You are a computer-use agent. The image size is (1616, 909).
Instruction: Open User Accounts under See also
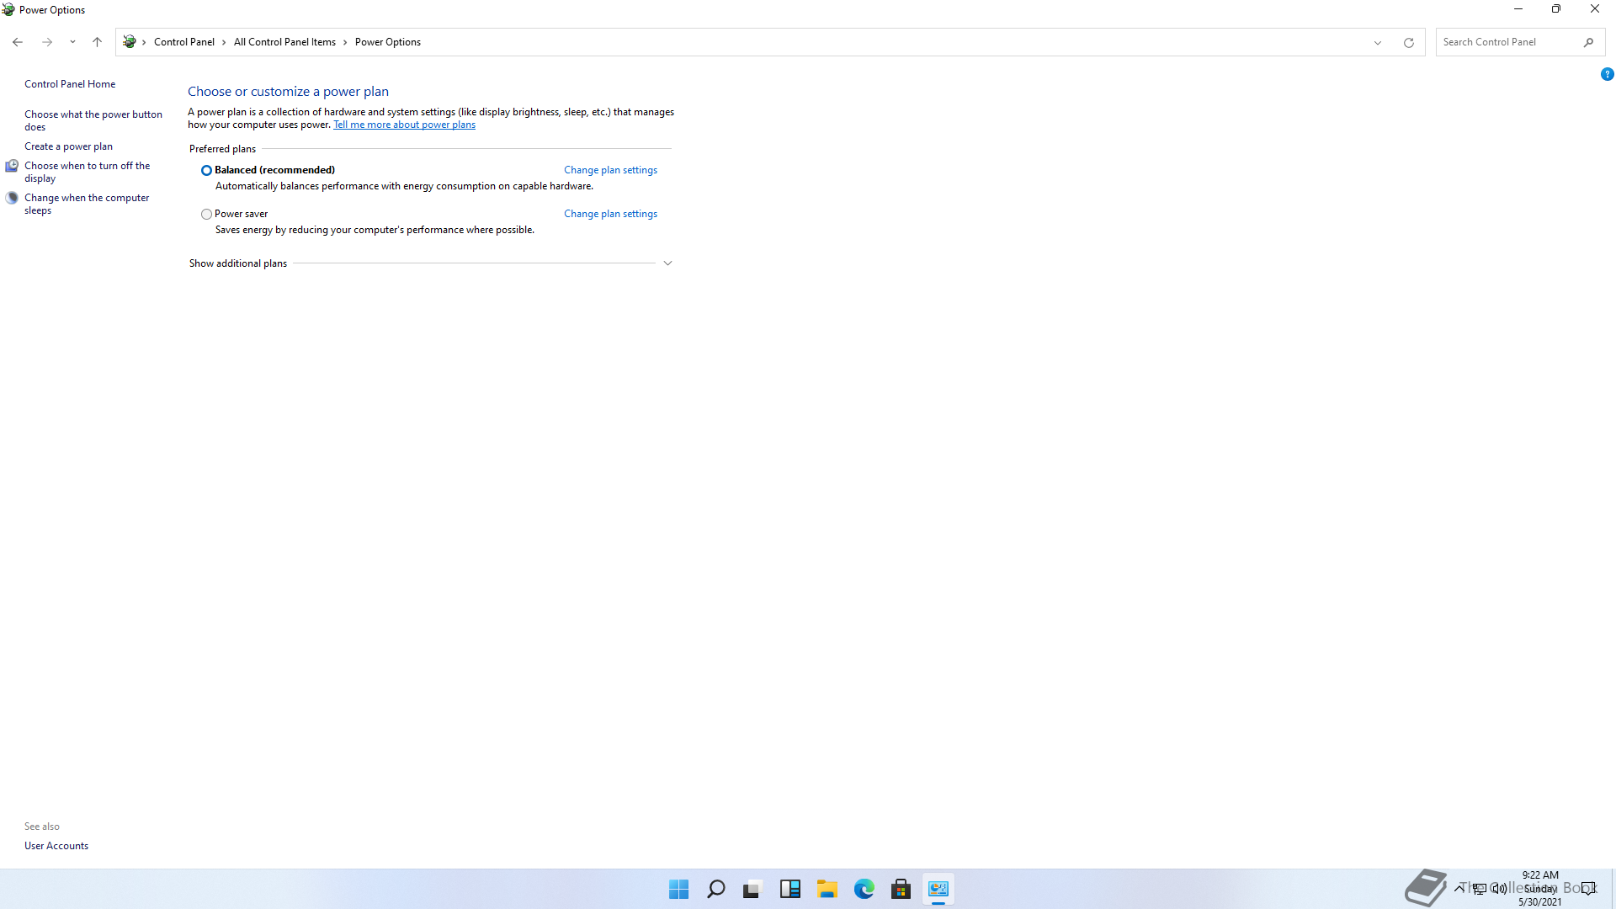tap(56, 846)
